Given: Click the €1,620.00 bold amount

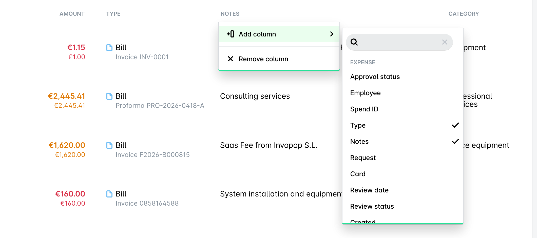Looking at the screenshot, I should [67, 145].
